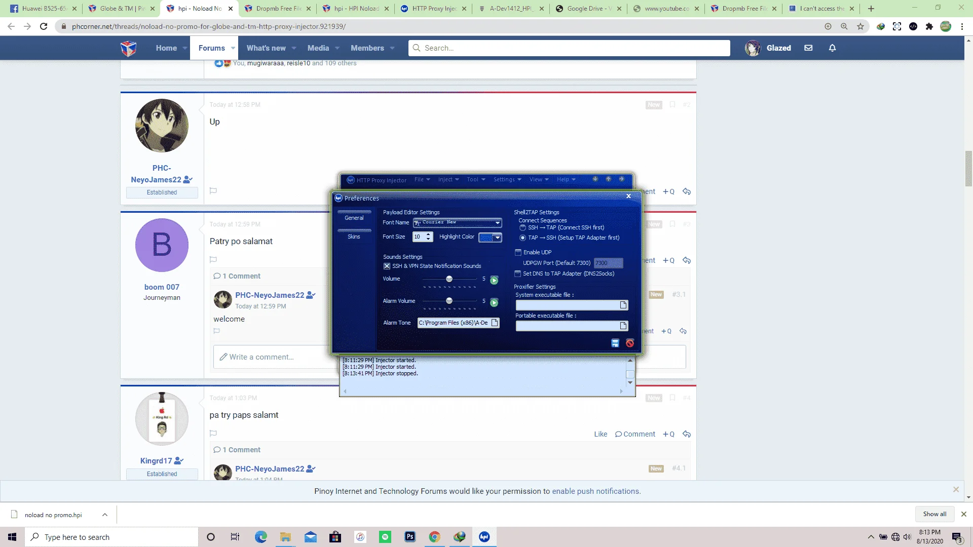The image size is (973, 547).
Task: Adjust the Alarm Volume slider handle
Action: pyautogui.click(x=449, y=301)
